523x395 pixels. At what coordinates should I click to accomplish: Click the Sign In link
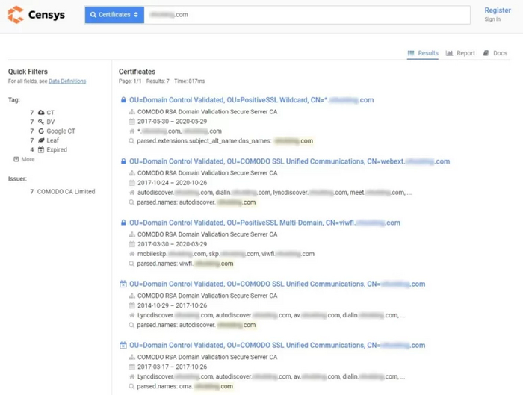492,20
